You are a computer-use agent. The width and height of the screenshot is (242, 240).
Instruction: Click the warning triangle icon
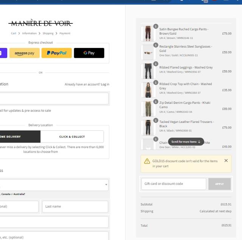147,161
